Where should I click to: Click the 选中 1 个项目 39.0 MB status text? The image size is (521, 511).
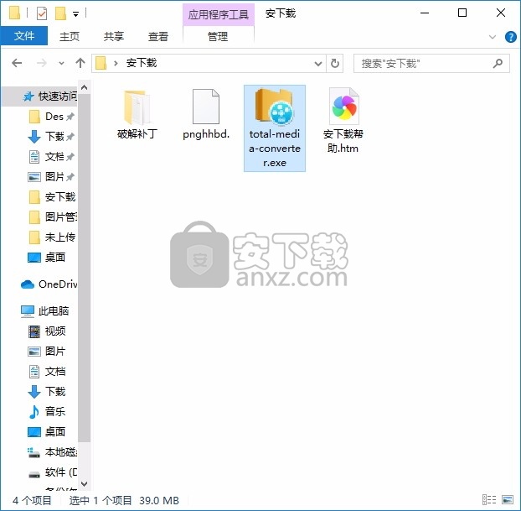point(124,500)
